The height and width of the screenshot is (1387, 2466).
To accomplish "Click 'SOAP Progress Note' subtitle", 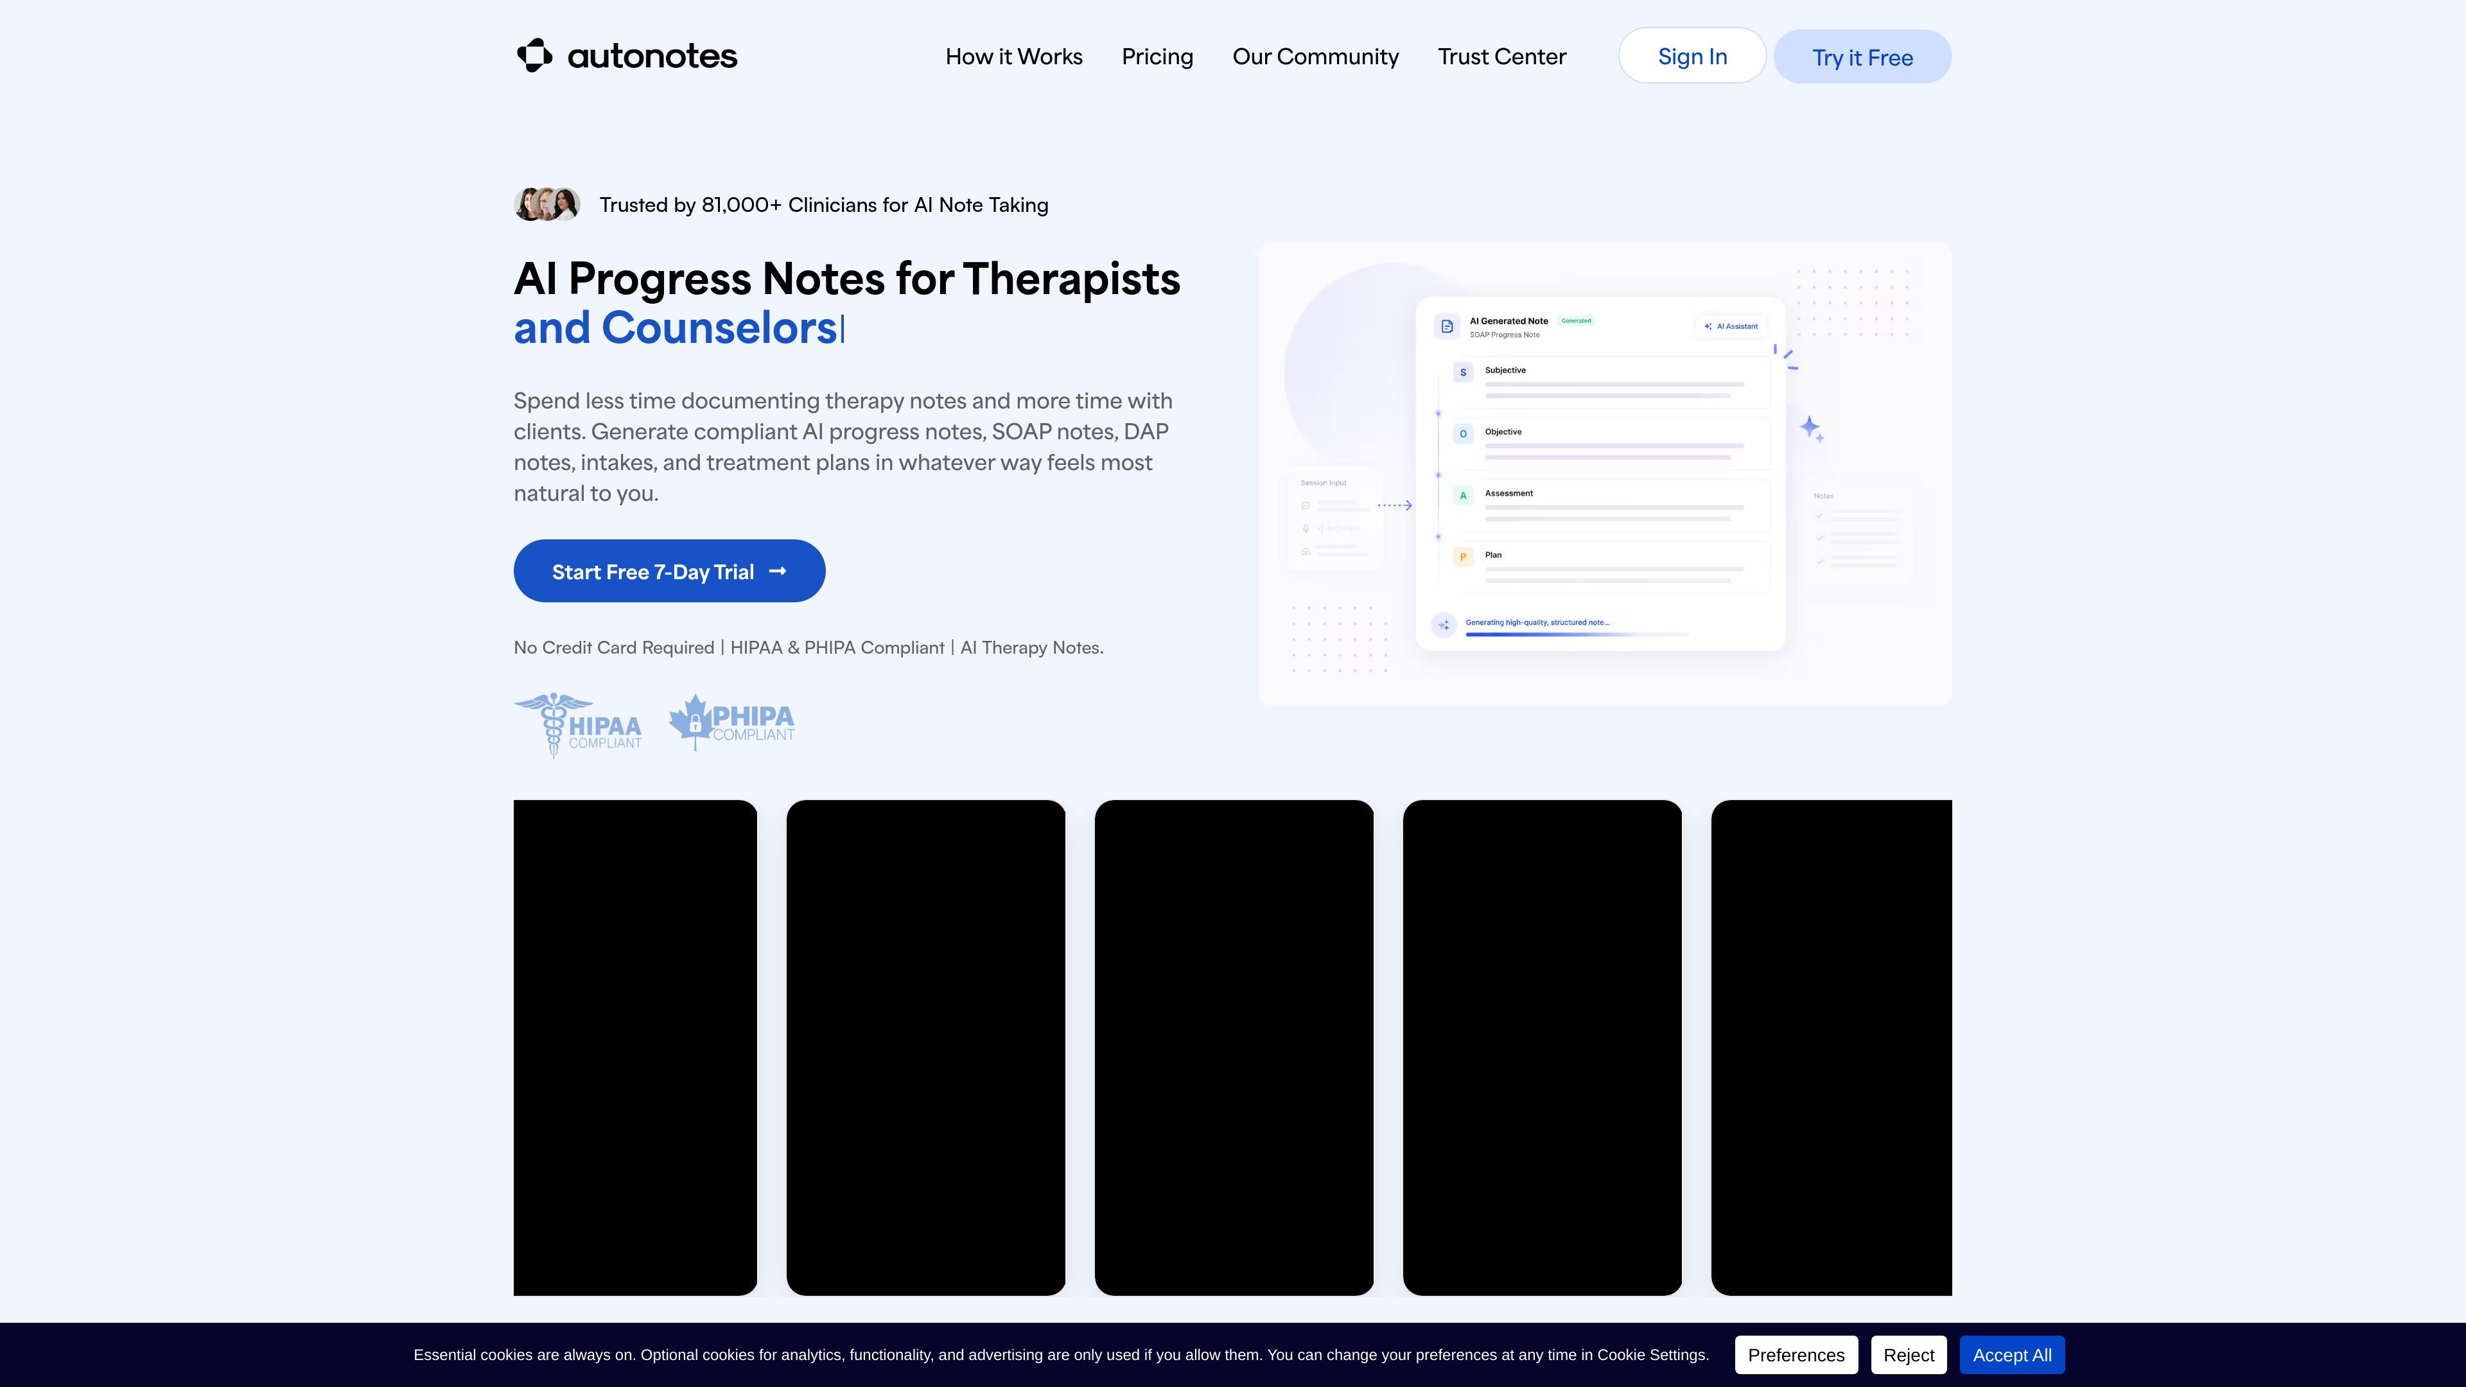I will (x=1505, y=335).
